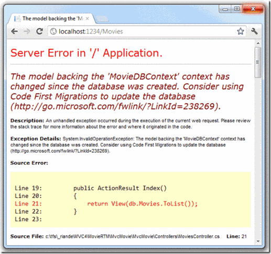271x254 pixels.
Task: Go forward with the forward arrow
Action: click(x=27, y=31)
